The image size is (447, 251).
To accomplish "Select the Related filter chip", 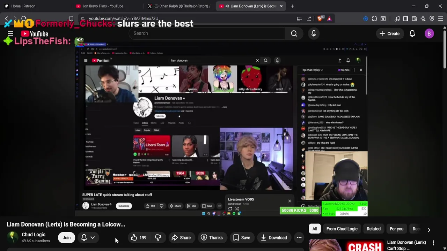I will (373, 229).
